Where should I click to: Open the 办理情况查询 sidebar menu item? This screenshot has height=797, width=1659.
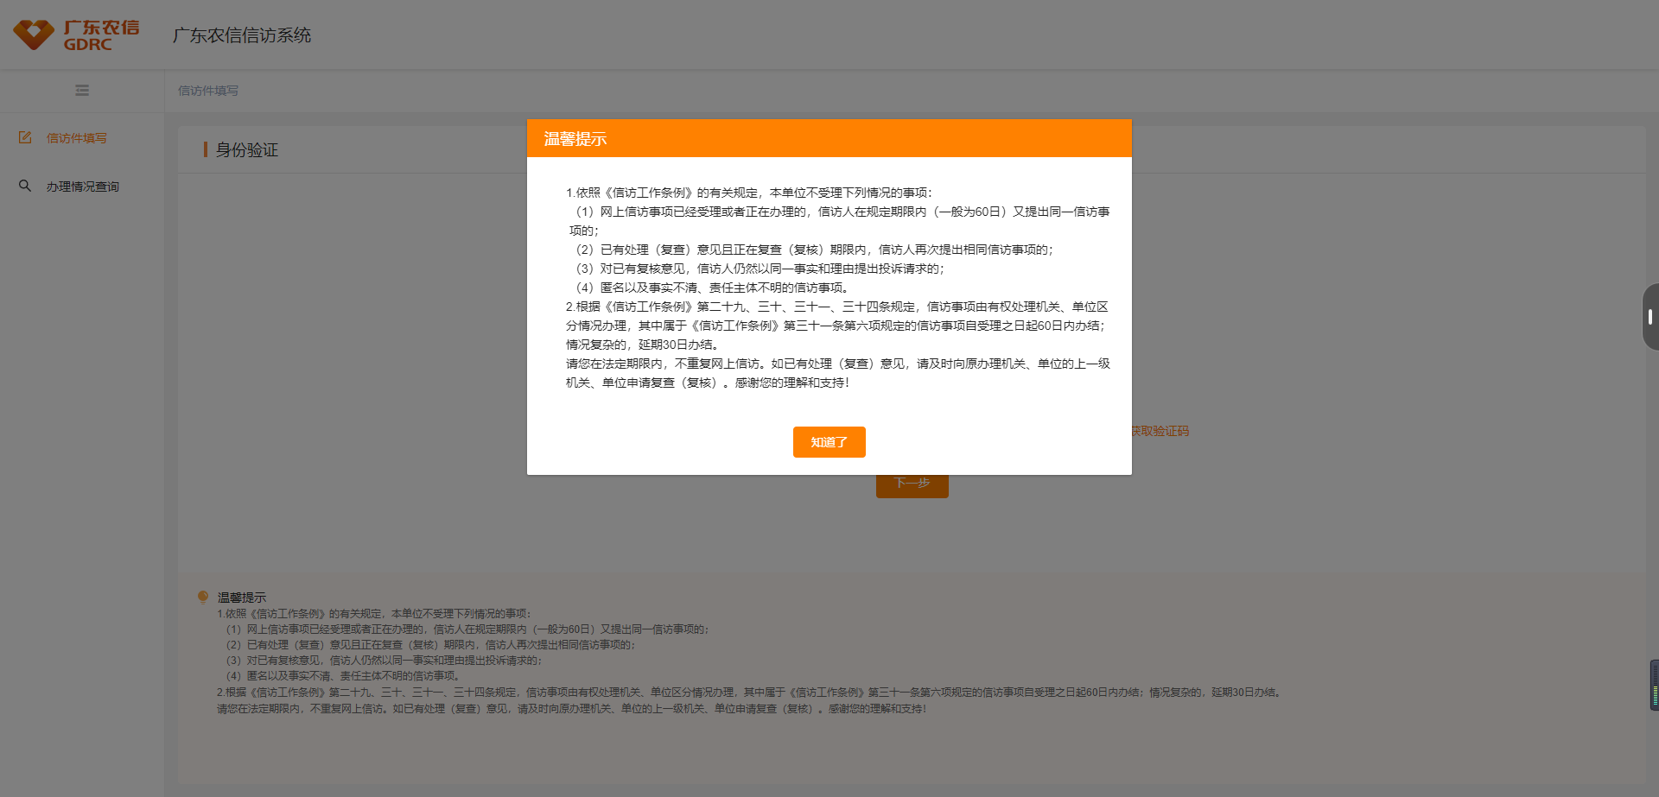point(83,187)
